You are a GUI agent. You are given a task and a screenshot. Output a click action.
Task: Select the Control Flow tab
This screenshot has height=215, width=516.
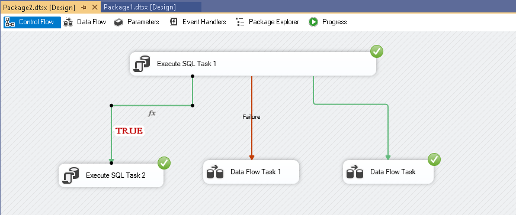32,22
